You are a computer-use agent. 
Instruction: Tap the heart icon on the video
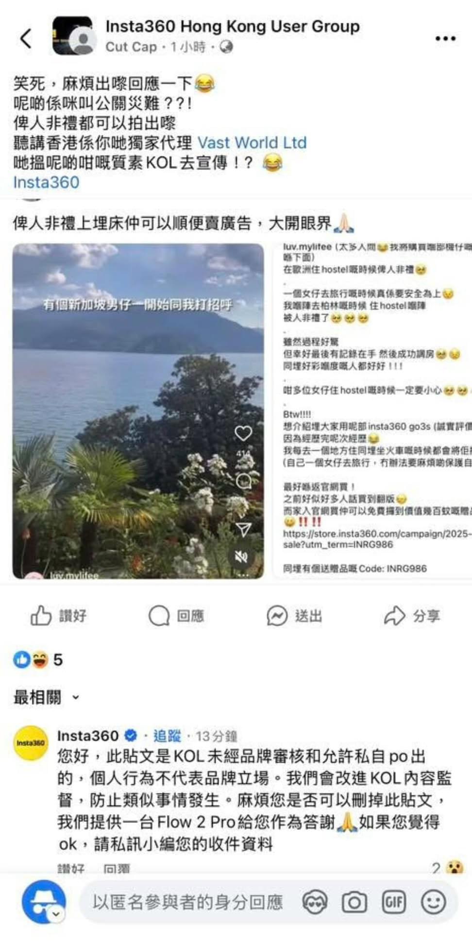click(243, 433)
